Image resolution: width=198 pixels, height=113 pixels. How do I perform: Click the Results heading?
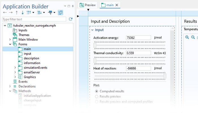(190, 21)
